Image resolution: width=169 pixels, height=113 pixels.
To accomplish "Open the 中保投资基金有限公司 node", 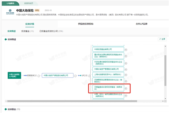I will click(x=108, y=49).
